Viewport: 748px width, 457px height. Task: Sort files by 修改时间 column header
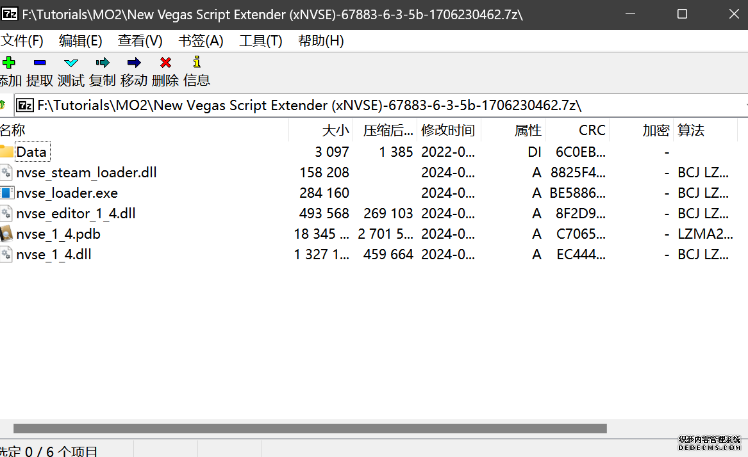447,131
